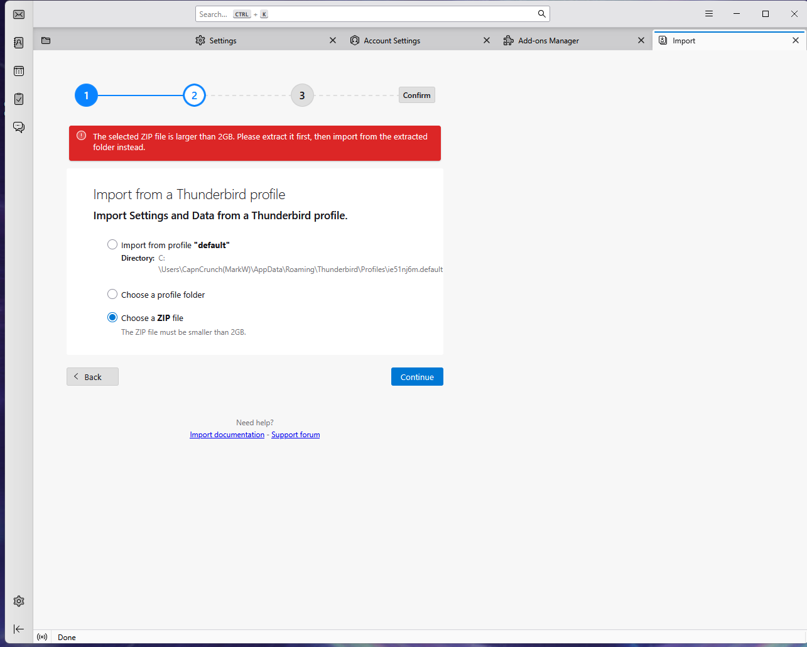Screen dimensions: 807x647
Task: Switch to the Add-ons Manager tab
Action: pos(575,40)
